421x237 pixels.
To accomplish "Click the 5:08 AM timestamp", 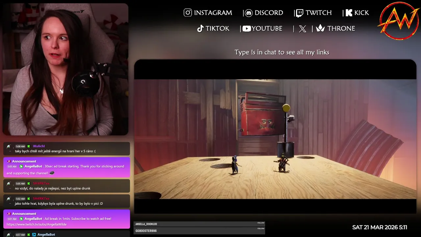I will (20, 146).
